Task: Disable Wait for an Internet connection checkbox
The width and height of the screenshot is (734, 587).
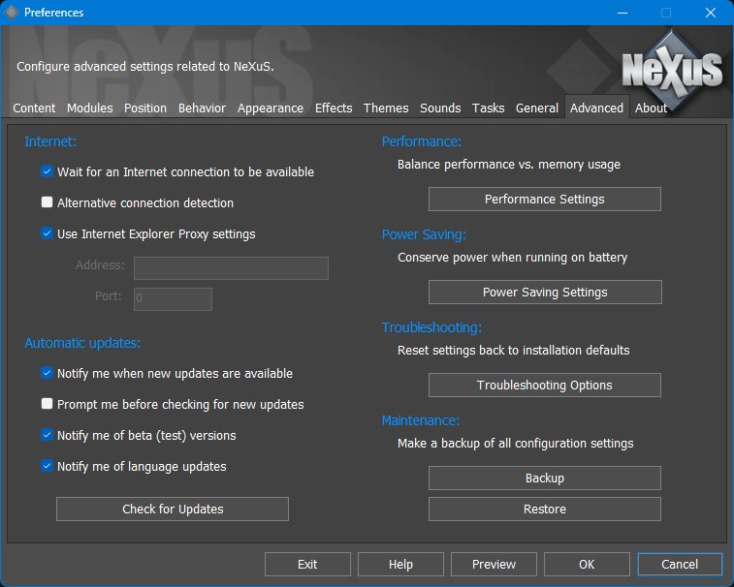Action: [x=47, y=171]
